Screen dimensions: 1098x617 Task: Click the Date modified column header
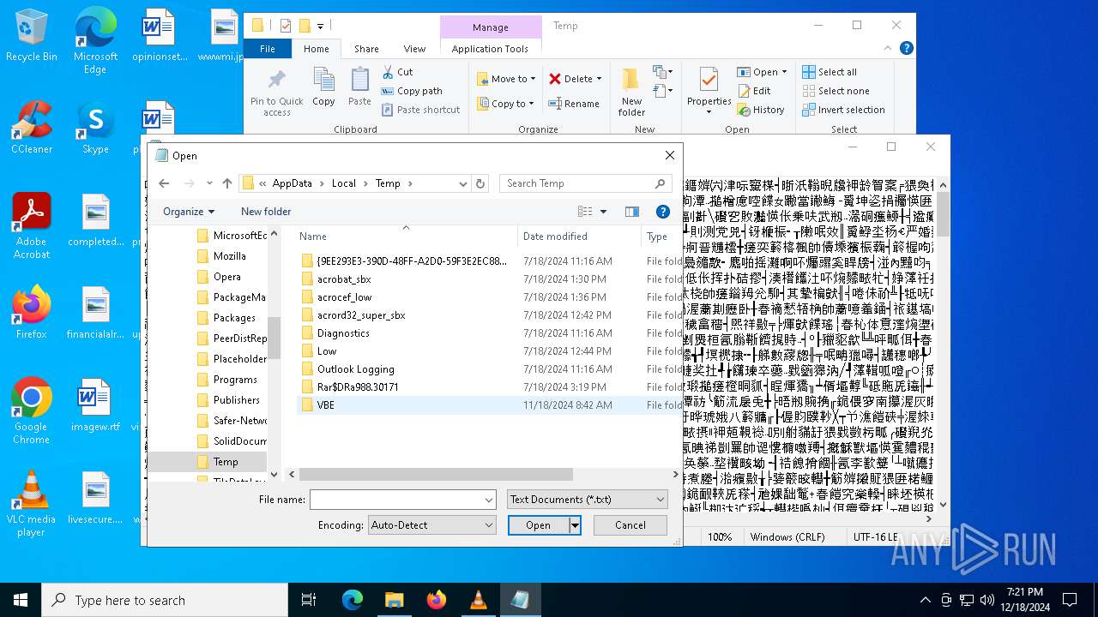point(579,237)
